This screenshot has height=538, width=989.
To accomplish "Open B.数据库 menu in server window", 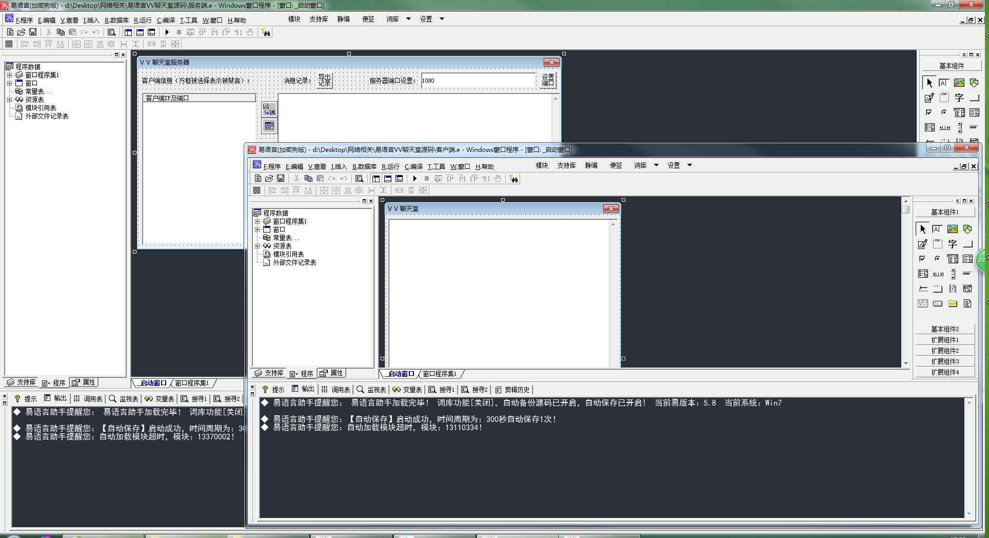I will pos(116,20).
